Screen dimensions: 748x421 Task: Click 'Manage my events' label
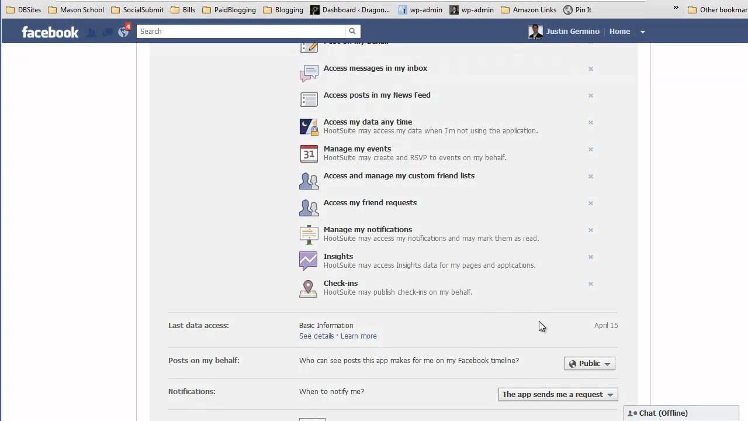(x=357, y=149)
